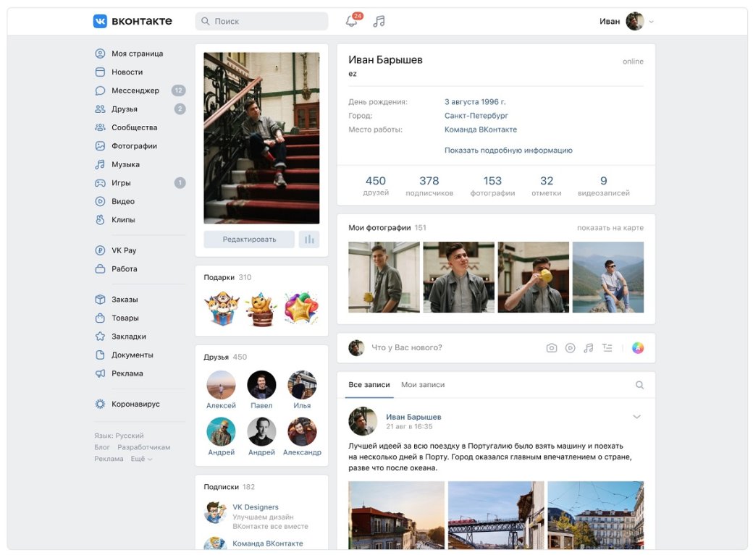Open the notifications bell icon
The image size is (753, 555).
pos(352,21)
